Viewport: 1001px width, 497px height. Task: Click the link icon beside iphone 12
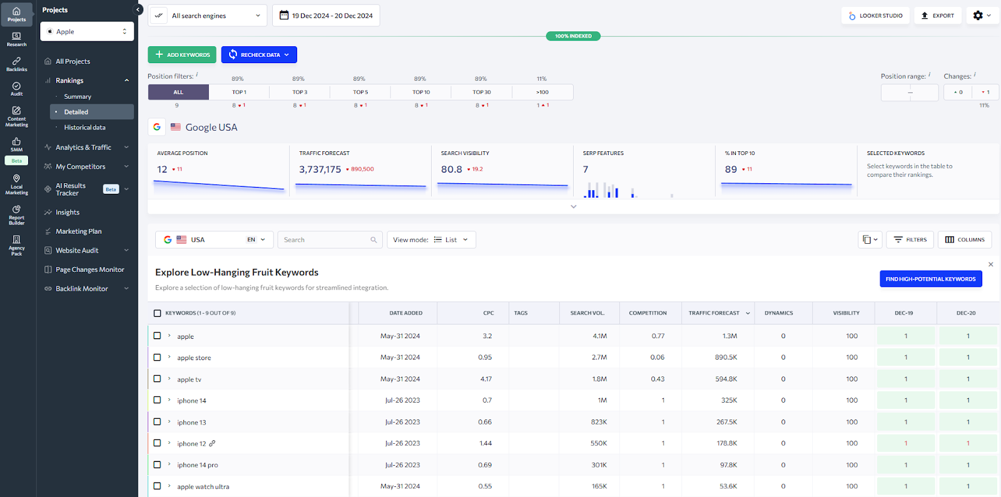tap(212, 443)
